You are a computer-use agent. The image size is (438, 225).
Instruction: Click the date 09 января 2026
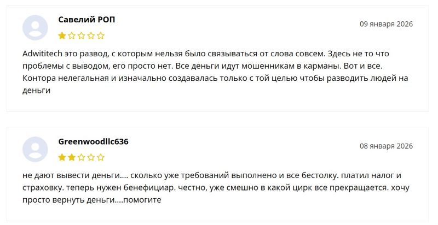tap(386, 24)
